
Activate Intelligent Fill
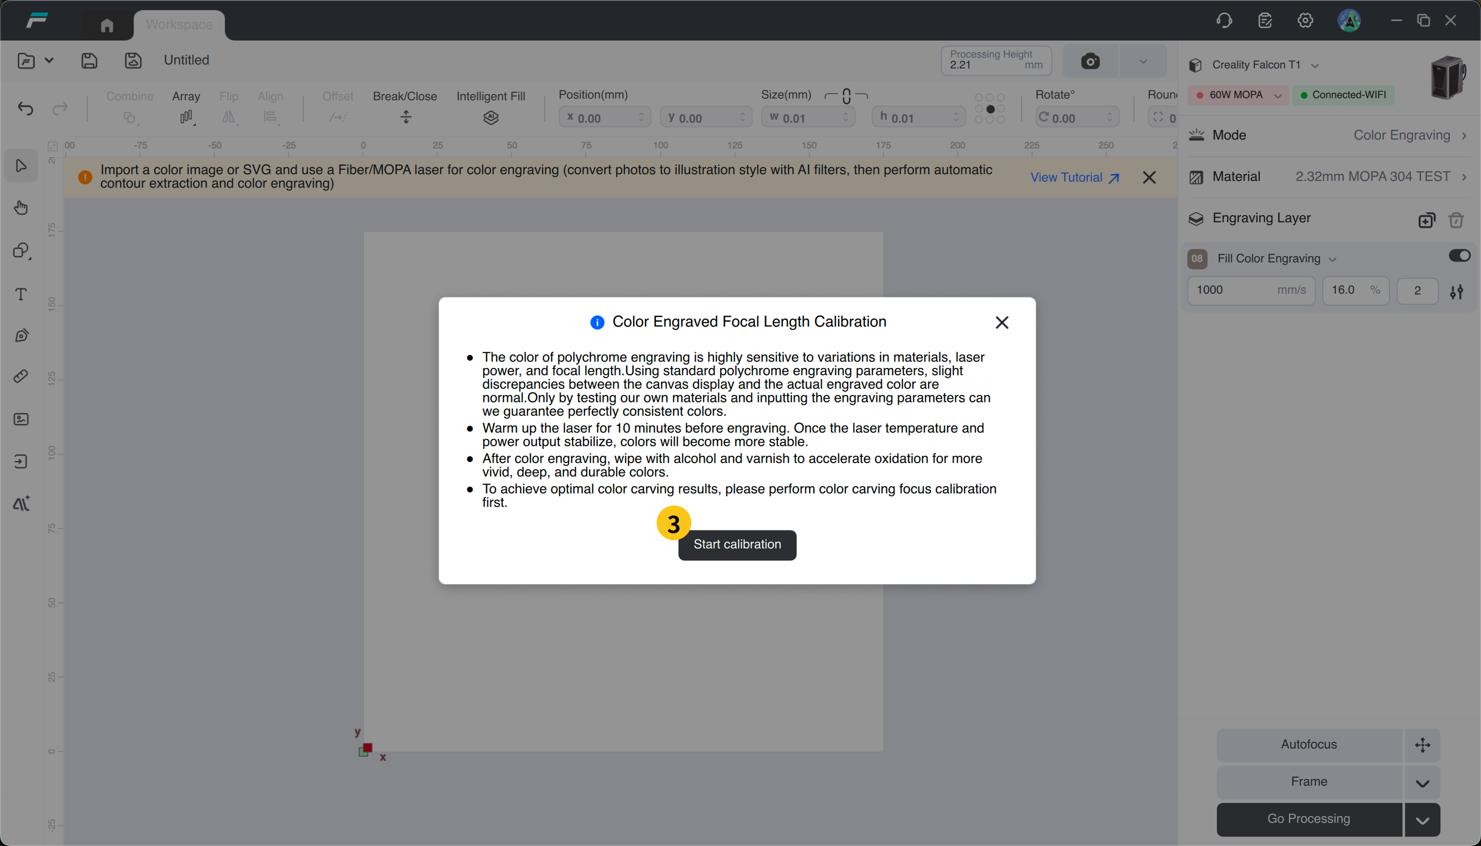point(491,107)
